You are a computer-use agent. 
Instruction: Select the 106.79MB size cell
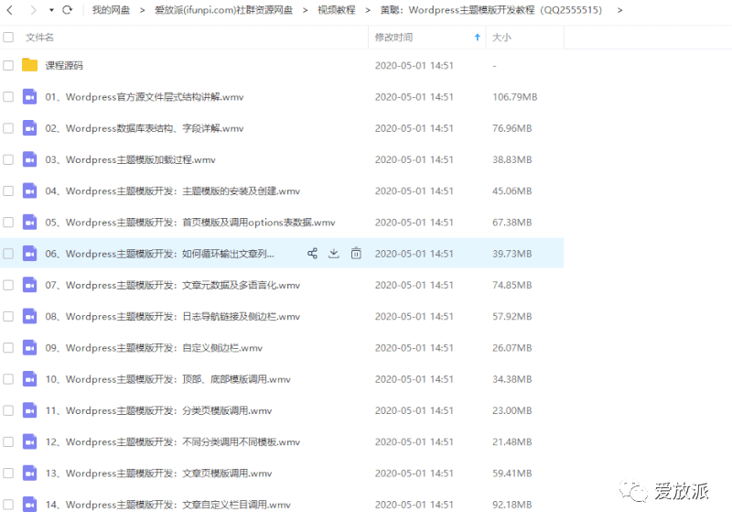(x=515, y=97)
